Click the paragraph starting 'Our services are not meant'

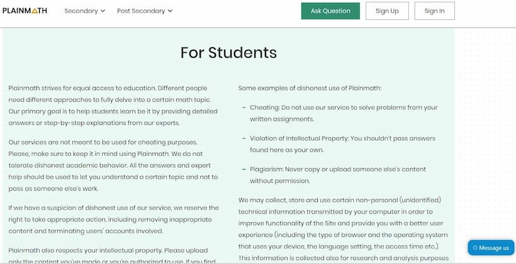pos(113,165)
